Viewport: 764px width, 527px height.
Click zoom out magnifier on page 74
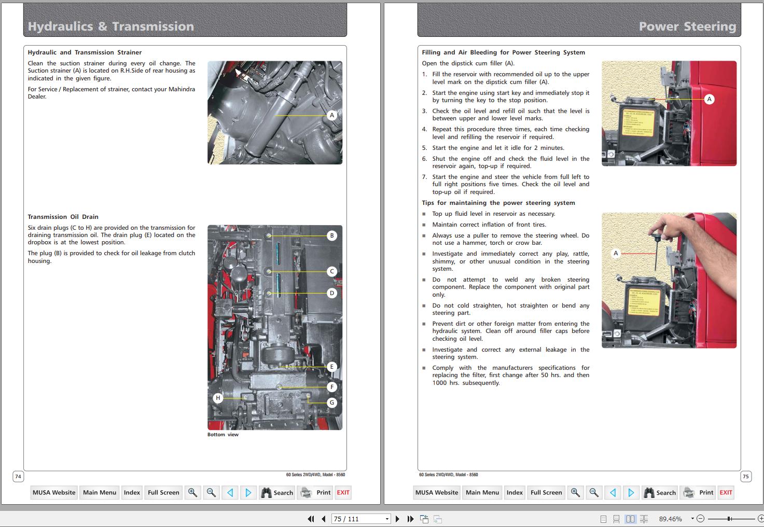coord(211,493)
